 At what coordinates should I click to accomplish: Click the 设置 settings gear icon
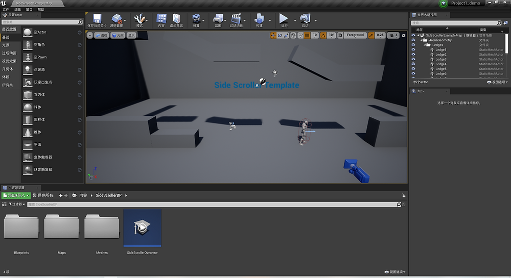[196, 18]
